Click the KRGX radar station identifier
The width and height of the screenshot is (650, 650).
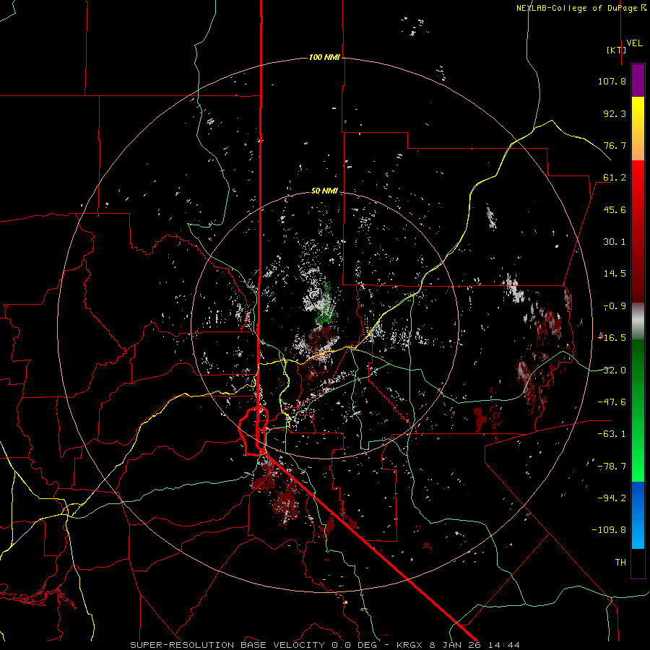click(409, 645)
